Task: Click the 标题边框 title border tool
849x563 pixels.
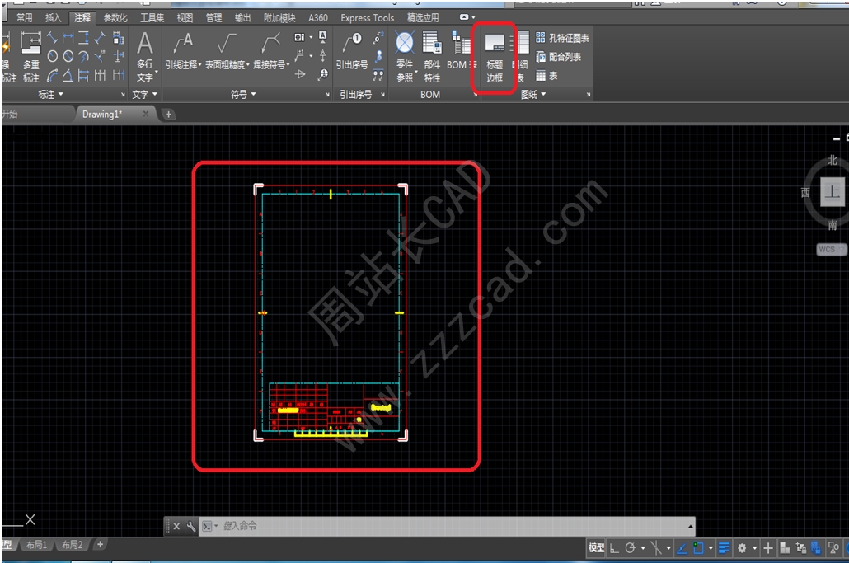Action: (495, 58)
